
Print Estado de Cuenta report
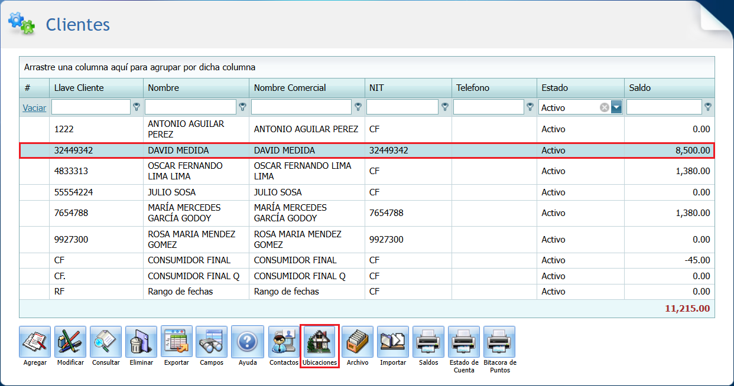click(x=464, y=342)
